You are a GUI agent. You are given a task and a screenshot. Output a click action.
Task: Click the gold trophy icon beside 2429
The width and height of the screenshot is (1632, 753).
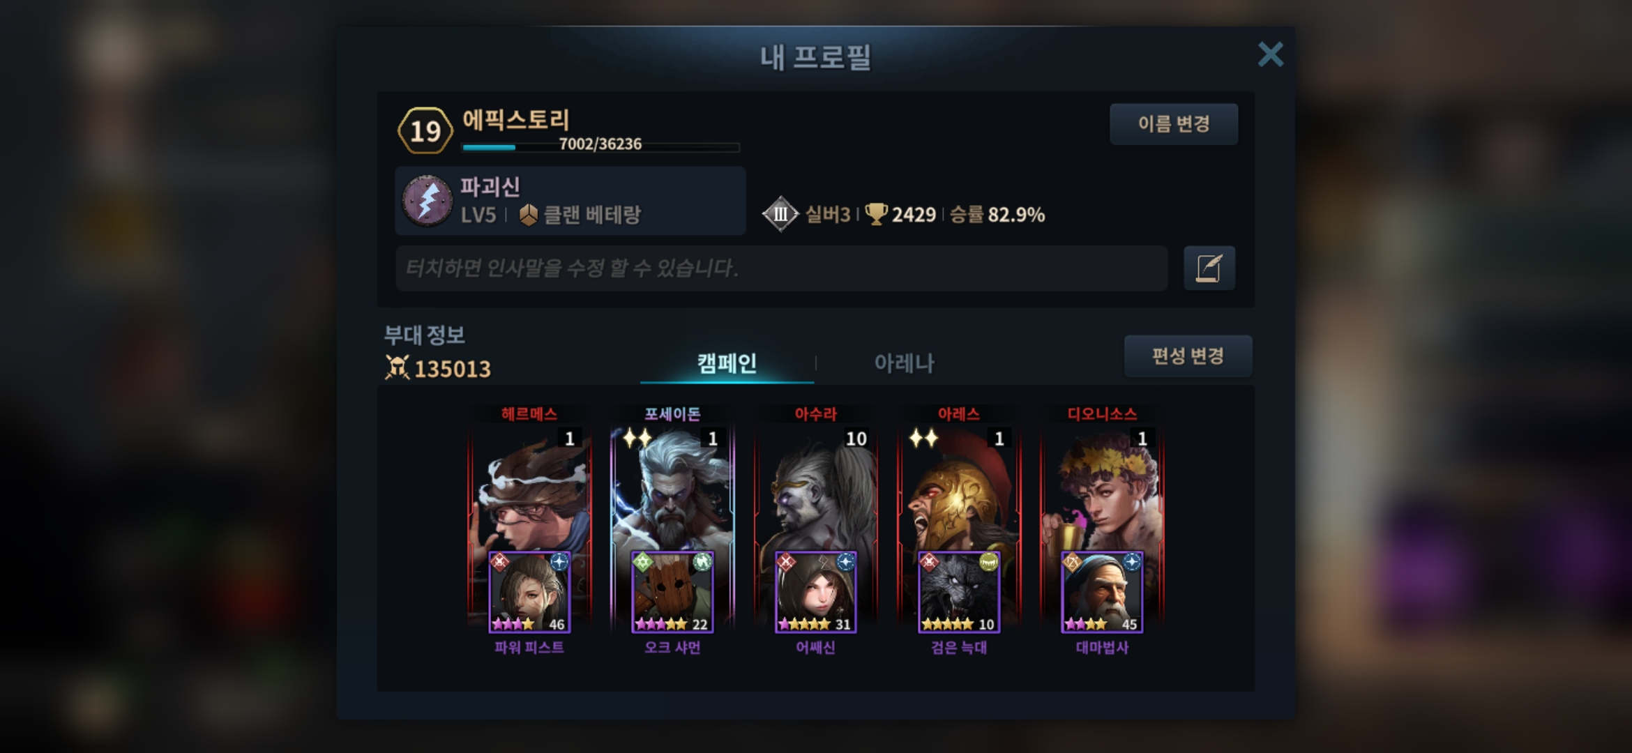pos(876,214)
